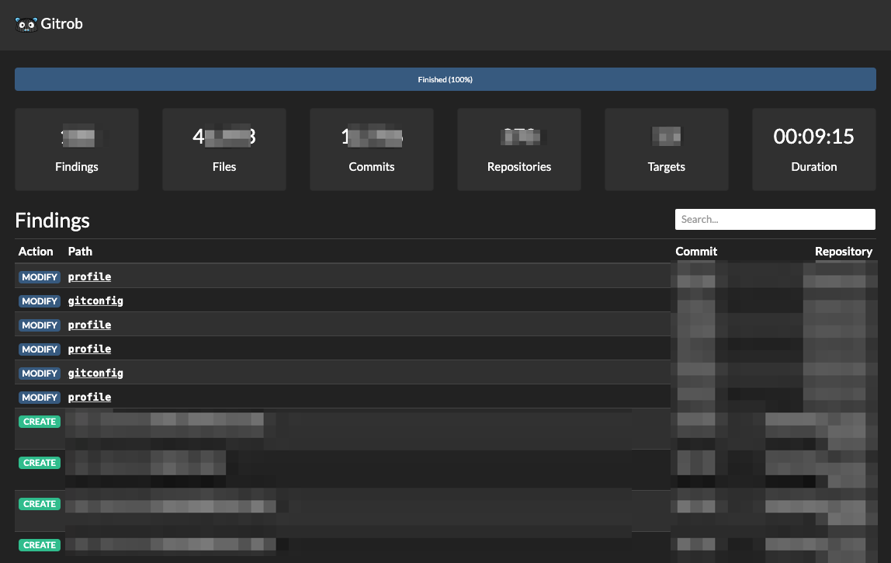Click the Path column header

click(80, 252)
